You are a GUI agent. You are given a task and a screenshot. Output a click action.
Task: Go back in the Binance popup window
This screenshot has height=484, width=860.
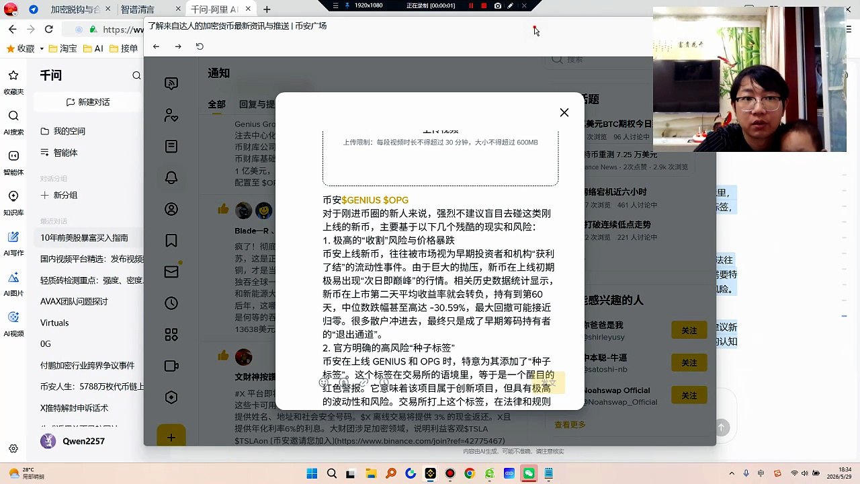point(156,46)
